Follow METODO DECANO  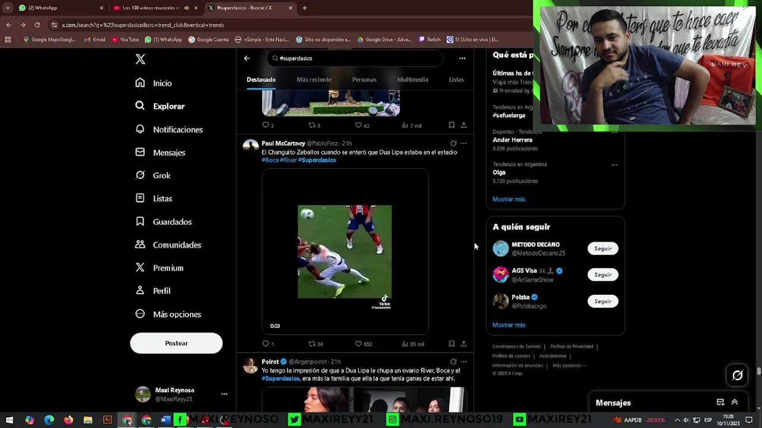[603, 248]
